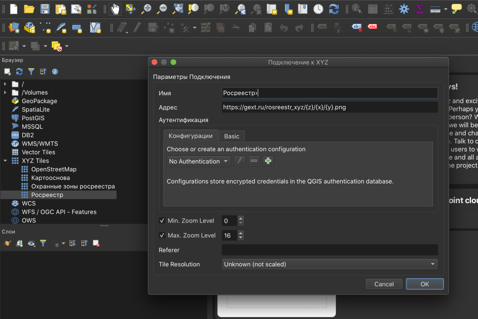This screenshot has width=478, height=319.
Task: Select the Pan Map tool
Action: click(115, 9)
